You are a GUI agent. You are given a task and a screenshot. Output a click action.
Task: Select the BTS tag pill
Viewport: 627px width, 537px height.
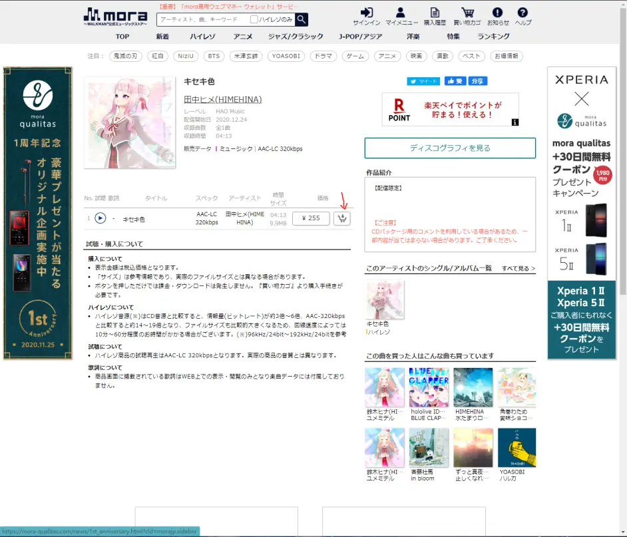point(214,56)
